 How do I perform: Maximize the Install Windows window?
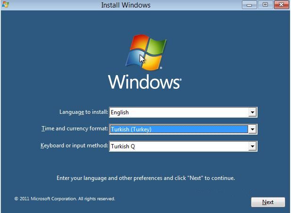[x=265, y=5]
